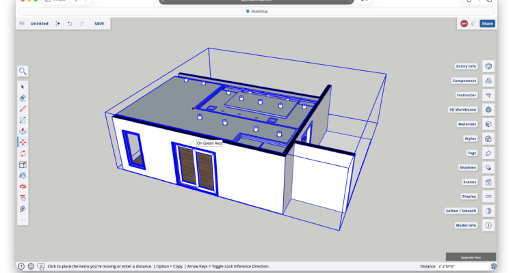Click the SketchUp logo icon near Distance
The width and height of the screenshot is (513, 273).
(x=493, y=266)
